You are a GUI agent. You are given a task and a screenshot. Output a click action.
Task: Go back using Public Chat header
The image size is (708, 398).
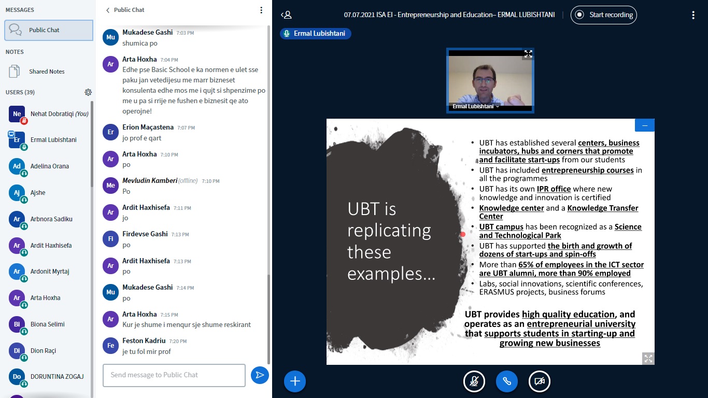coord(125,10)
